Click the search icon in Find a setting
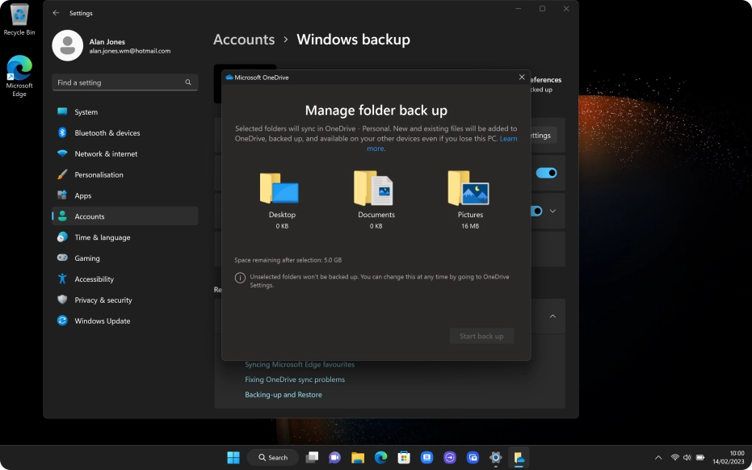 pyautogui.click(x=187, y=82)
